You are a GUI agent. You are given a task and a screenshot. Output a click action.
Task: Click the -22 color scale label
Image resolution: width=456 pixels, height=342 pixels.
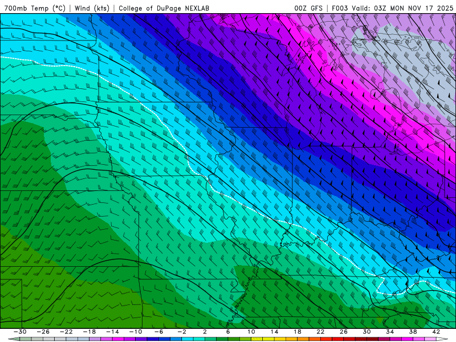66,332
